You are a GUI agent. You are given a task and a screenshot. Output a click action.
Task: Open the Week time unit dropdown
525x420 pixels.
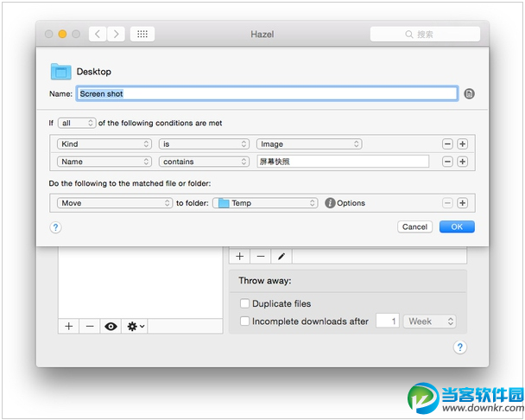[x=429, y=321]
